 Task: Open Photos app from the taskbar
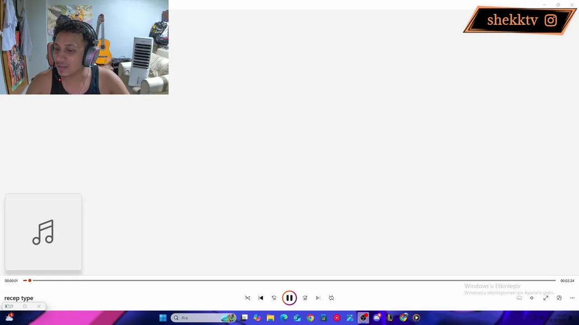point(350,318)
